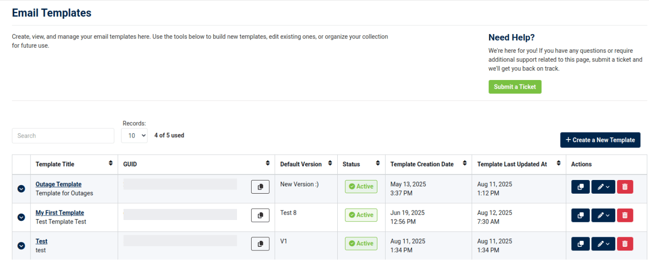This screenshot has height=260, width=649.
Task: Click Active status badge for Outage Template
Action: coord(361,186)
